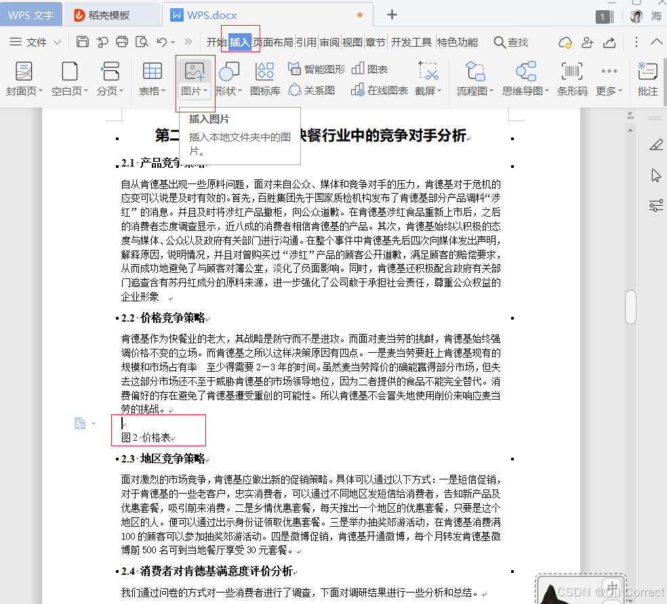The width and height of the screenshot is (667, 604).
Task: Click the vertical scrollbar thumb
Action: click(x=630, y=307)
